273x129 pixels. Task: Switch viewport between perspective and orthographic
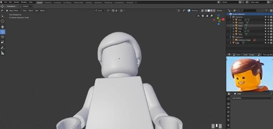coord(198,16)
